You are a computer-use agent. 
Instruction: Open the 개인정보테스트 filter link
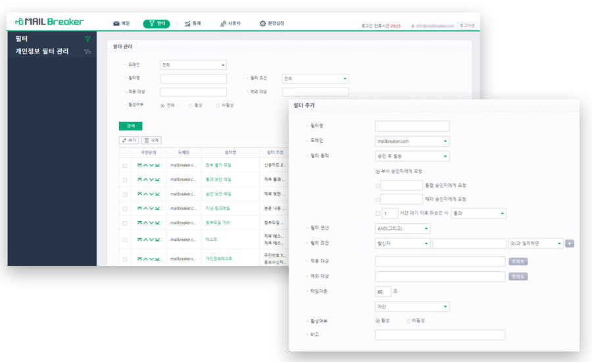coord(219,259)
